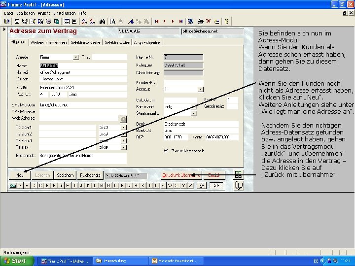Switch to the Ansprechpartner tab
The image size is (355, 266).
147,42
